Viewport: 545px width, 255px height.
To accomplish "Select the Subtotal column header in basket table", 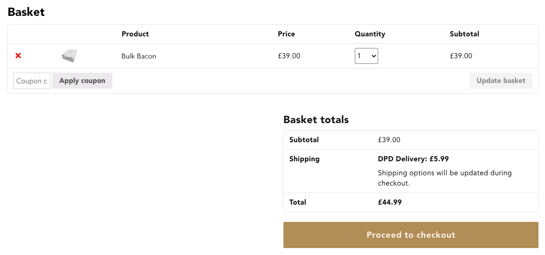I will (x=464, y=34).
